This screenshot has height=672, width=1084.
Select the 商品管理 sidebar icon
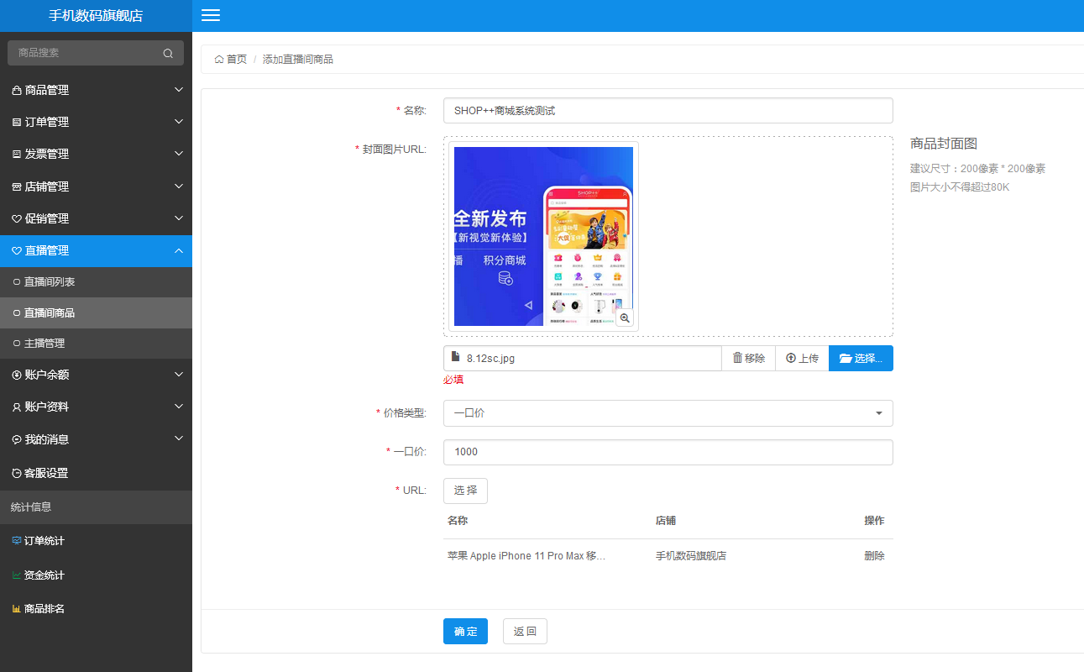[18, 89]
